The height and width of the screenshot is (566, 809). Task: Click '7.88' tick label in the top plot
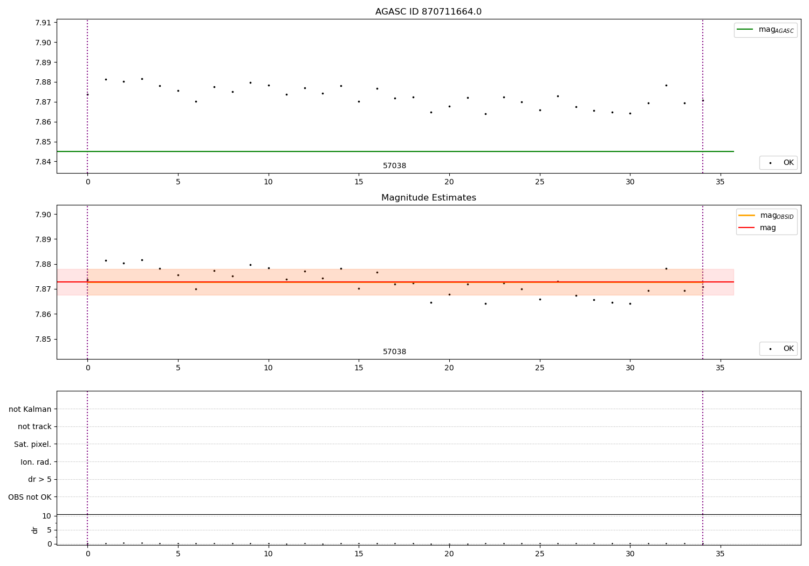(x=42, y=82)
